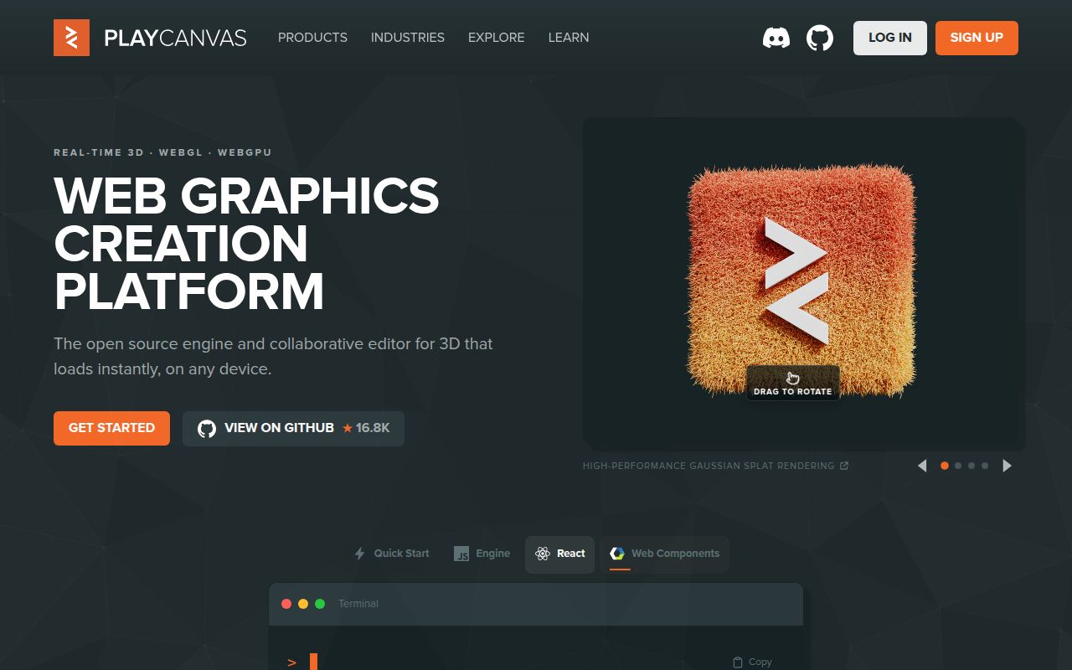Switch to the Web Components tab
This screenshot has height=670, width=1072.
[665, 554]
